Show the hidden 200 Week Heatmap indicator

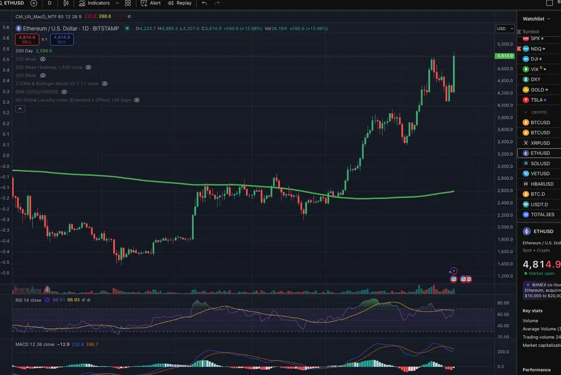(x=88, y=67)
